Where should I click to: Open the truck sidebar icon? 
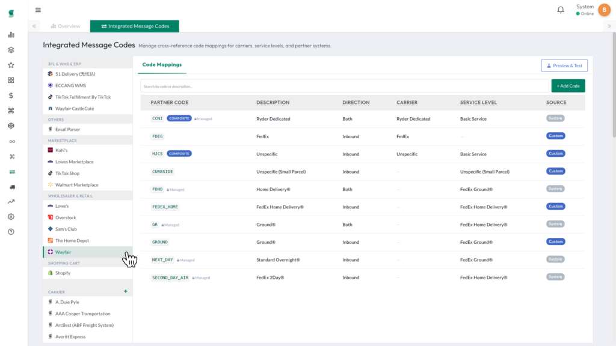tap(12, 187)
